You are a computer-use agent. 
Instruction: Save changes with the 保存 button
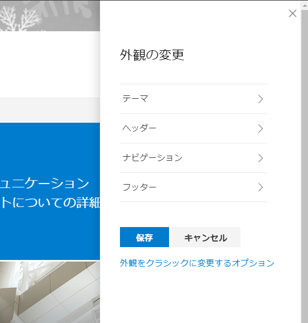click(145, 237)
